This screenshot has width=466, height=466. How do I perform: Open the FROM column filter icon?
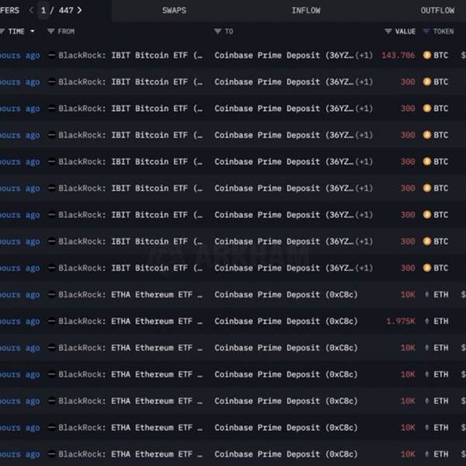50,31
